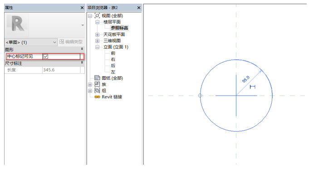The image size is (328, 176).
Task: Click the 55.0 radius dimension text
Action: coord(246,79)
